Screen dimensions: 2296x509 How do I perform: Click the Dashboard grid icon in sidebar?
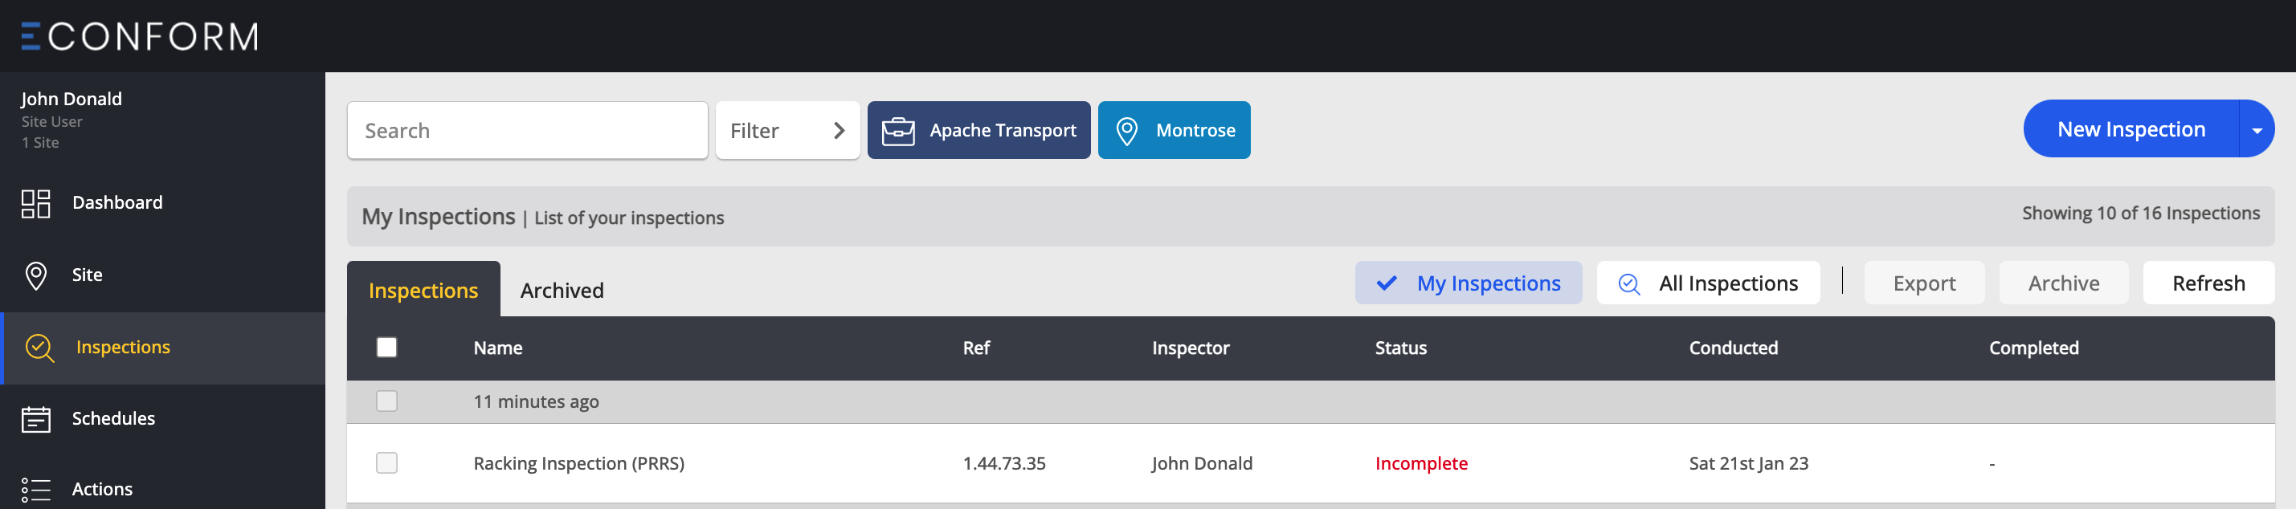(35, 203)
